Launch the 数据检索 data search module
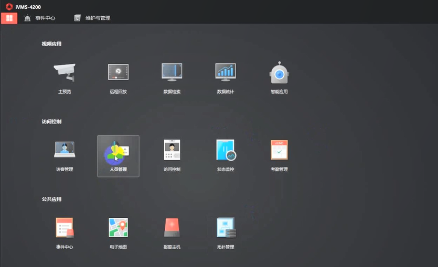Viewport: 438px width, 267px height. [172, 72]
